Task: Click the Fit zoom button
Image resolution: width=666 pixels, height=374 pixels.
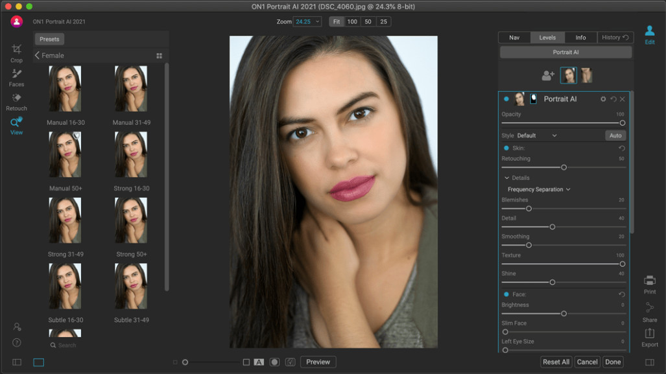Action: tap(337, 21)
